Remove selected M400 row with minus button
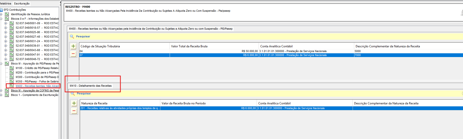463x139 pixels. [x=73, y=54]
